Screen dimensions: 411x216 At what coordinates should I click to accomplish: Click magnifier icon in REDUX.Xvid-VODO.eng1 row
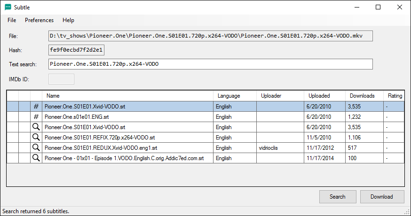[x=36, y=147]
